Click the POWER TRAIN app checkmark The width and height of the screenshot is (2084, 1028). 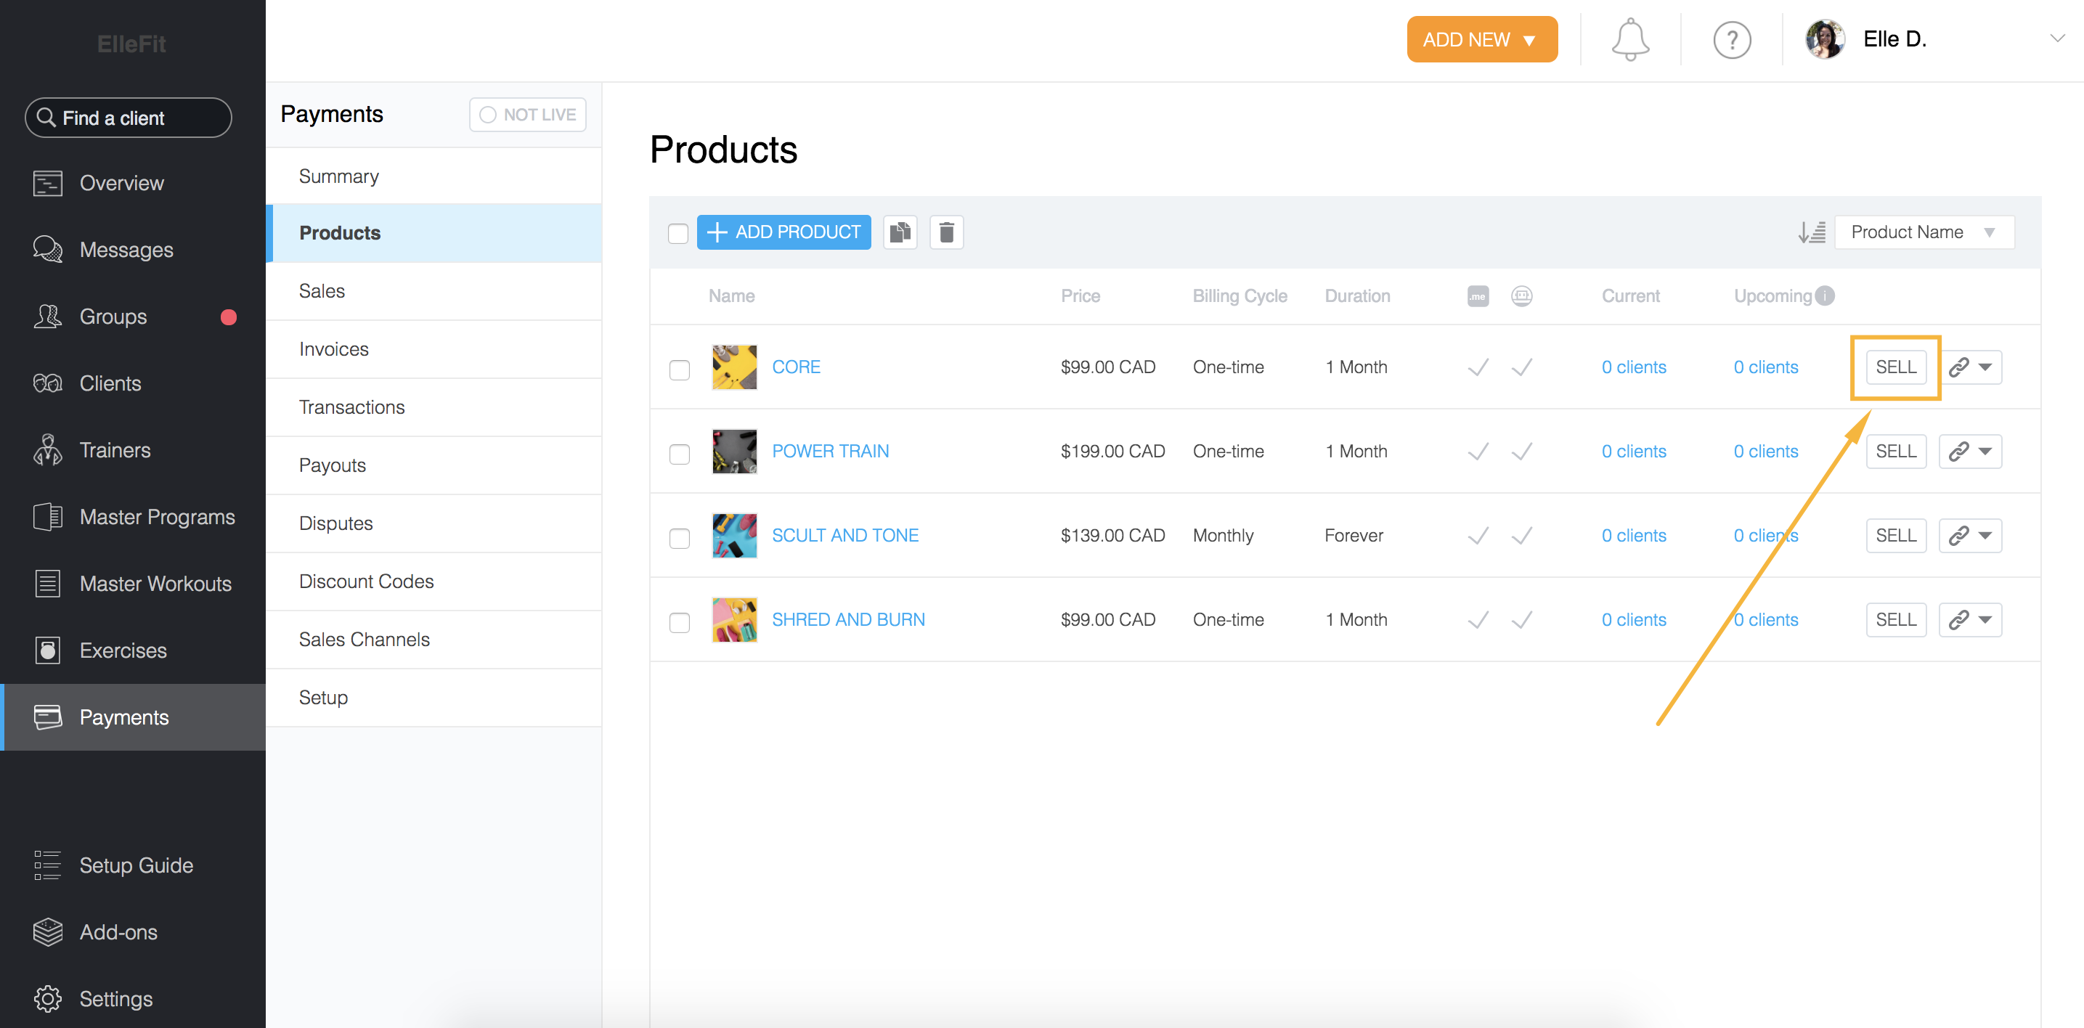pyautogui.click(x=1522, y=452)
